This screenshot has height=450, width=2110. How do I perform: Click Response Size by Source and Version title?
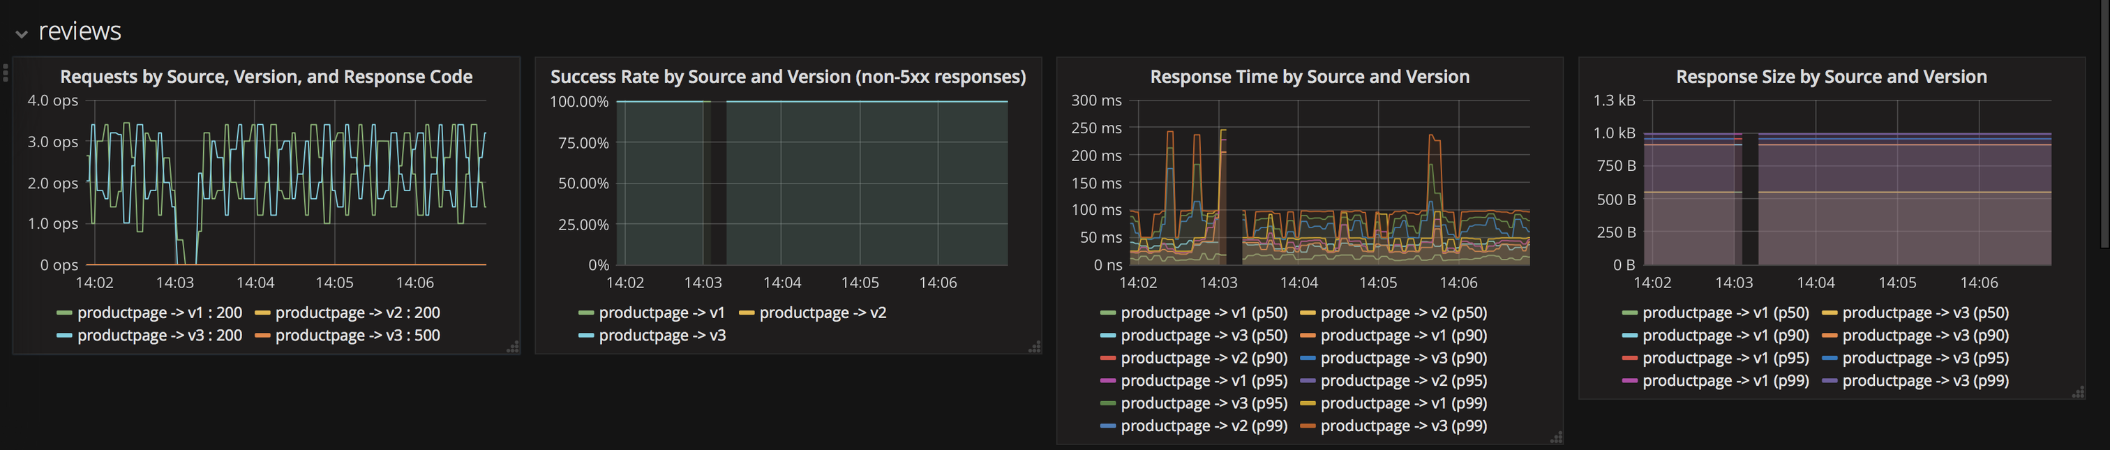pyautogui.click(x=1832, y=76)
